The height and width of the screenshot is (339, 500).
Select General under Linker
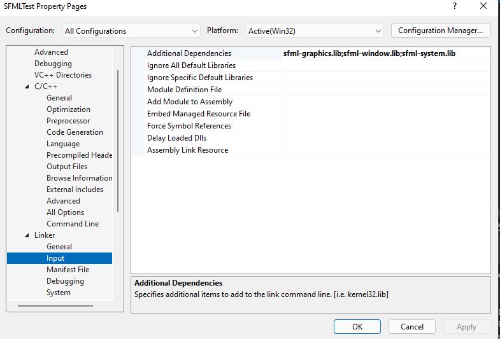click(x=59, y=247)
